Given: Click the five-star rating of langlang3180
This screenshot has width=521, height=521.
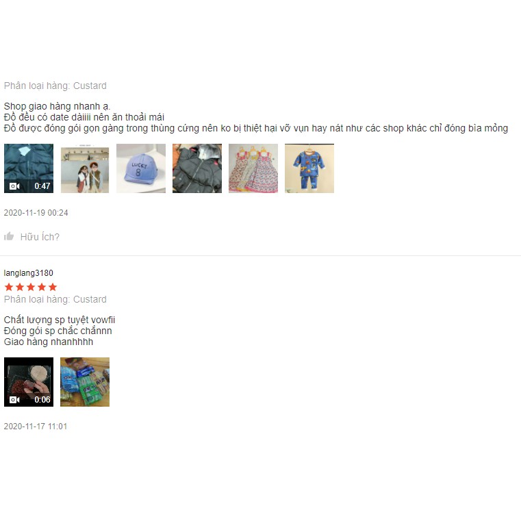Looking at the screenshot, I should click(x=31, y=287).
